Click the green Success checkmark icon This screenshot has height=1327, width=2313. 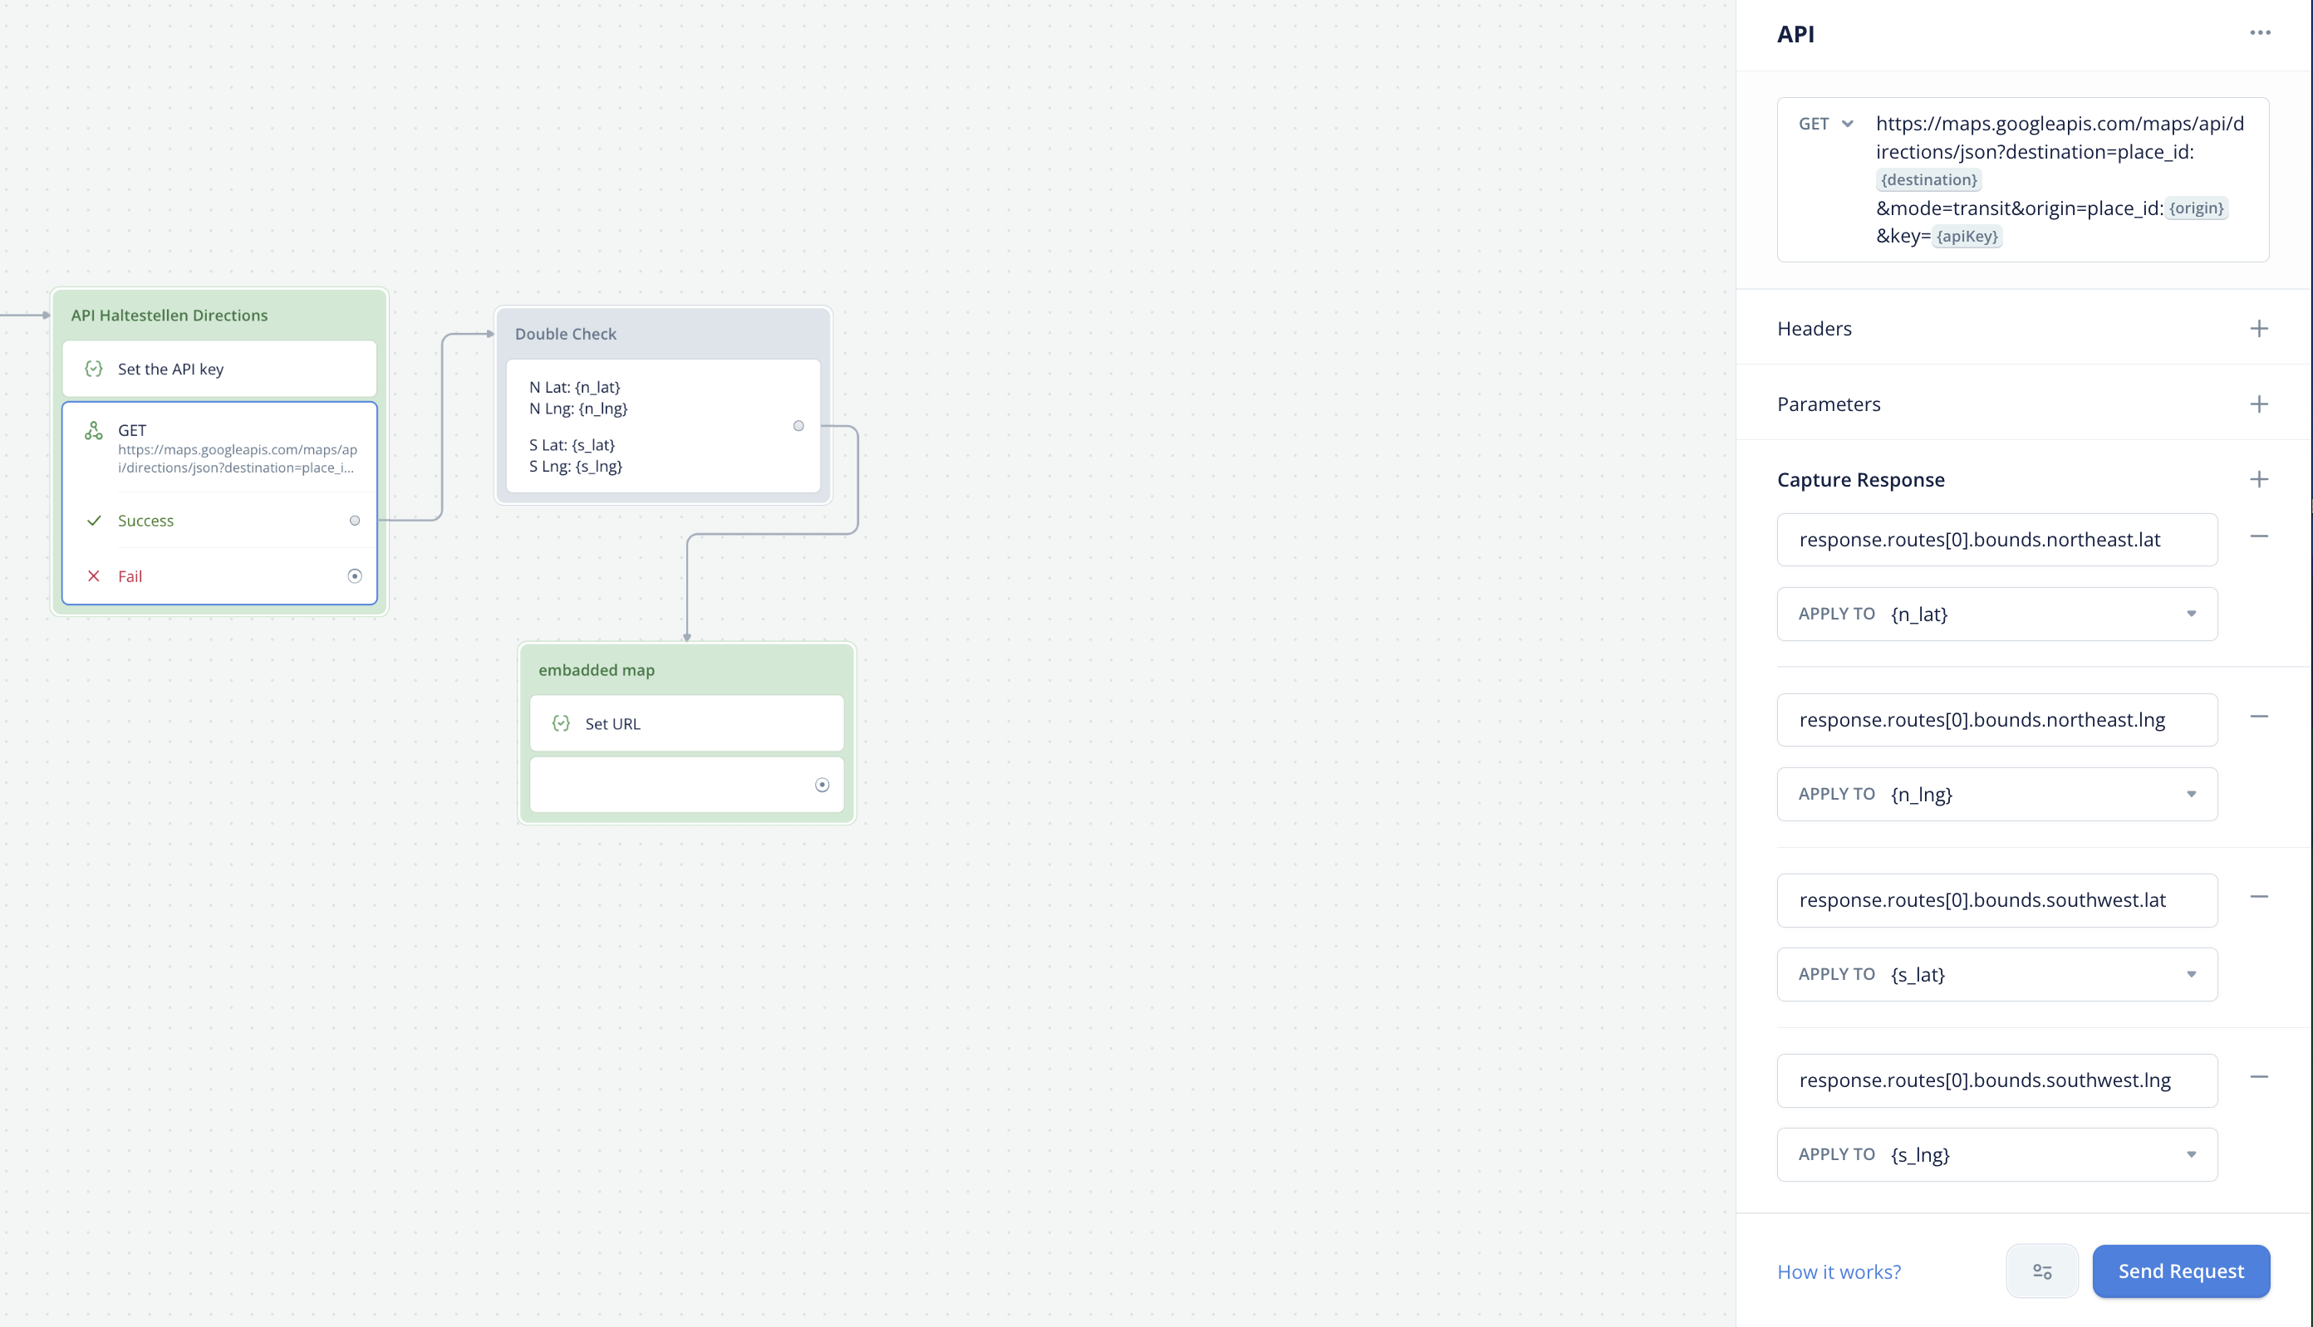coord(93,521)
